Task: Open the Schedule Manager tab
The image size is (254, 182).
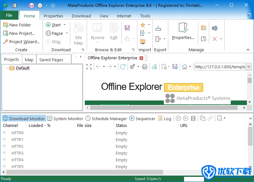Action: pos(106,119)
